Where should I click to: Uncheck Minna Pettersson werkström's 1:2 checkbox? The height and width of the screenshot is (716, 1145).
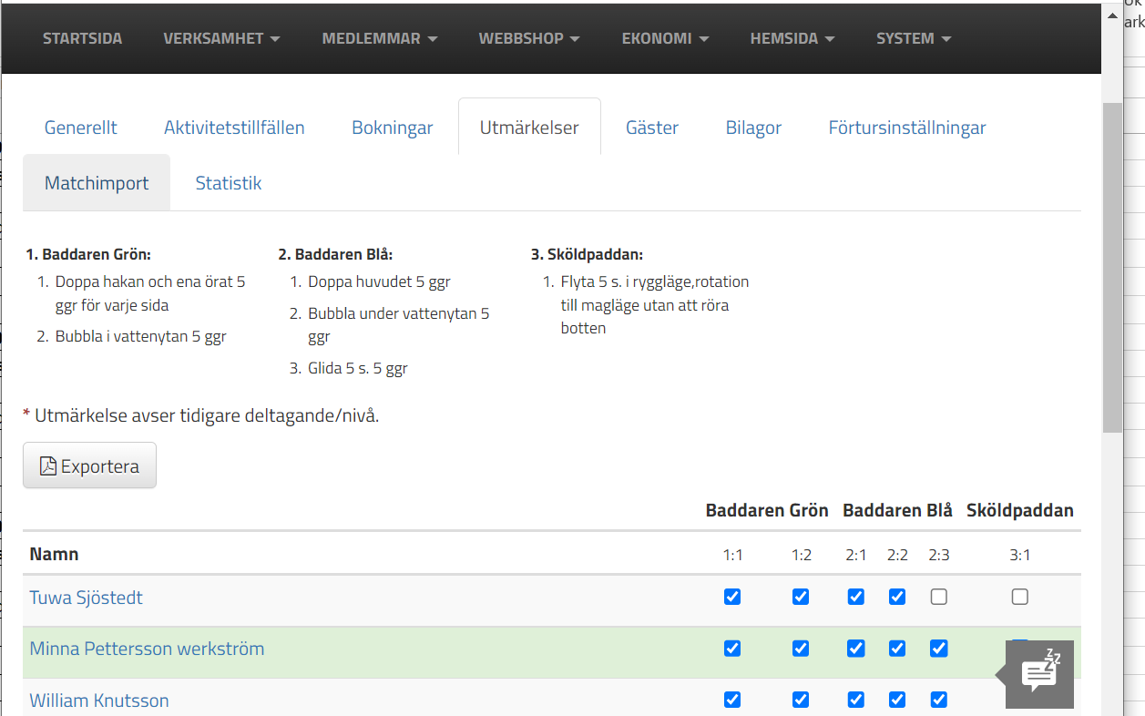point(801,649)
